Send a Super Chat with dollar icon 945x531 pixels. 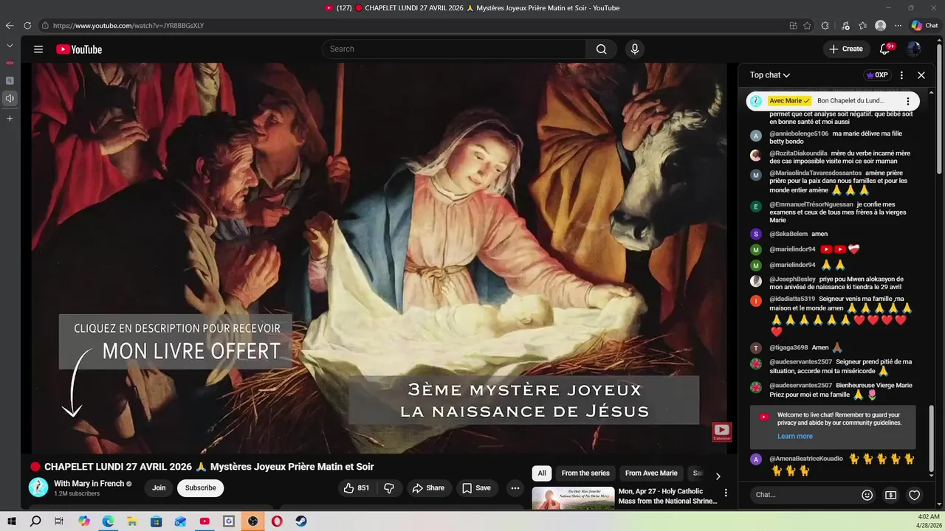point(890,495)
